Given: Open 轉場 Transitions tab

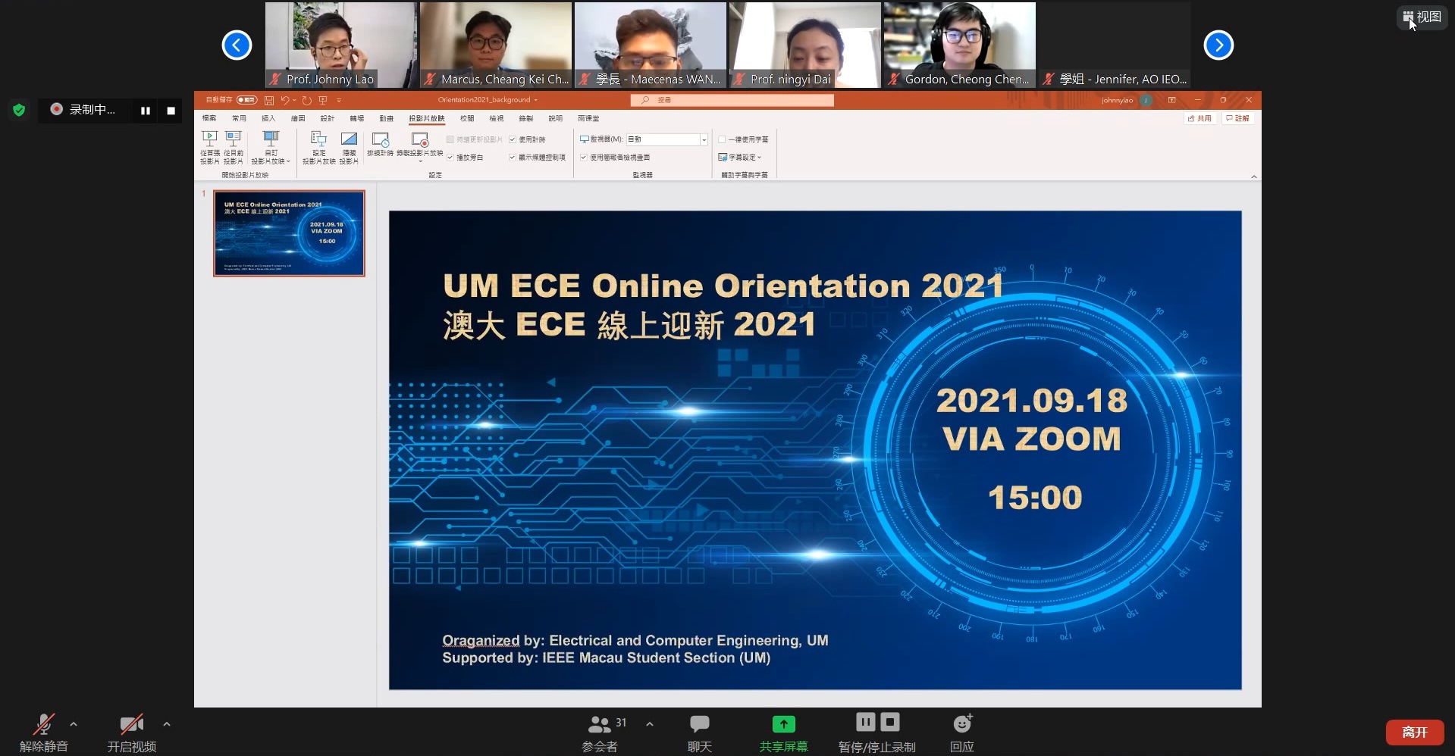Looking at the screenshot, I should [x=357, y=118].
